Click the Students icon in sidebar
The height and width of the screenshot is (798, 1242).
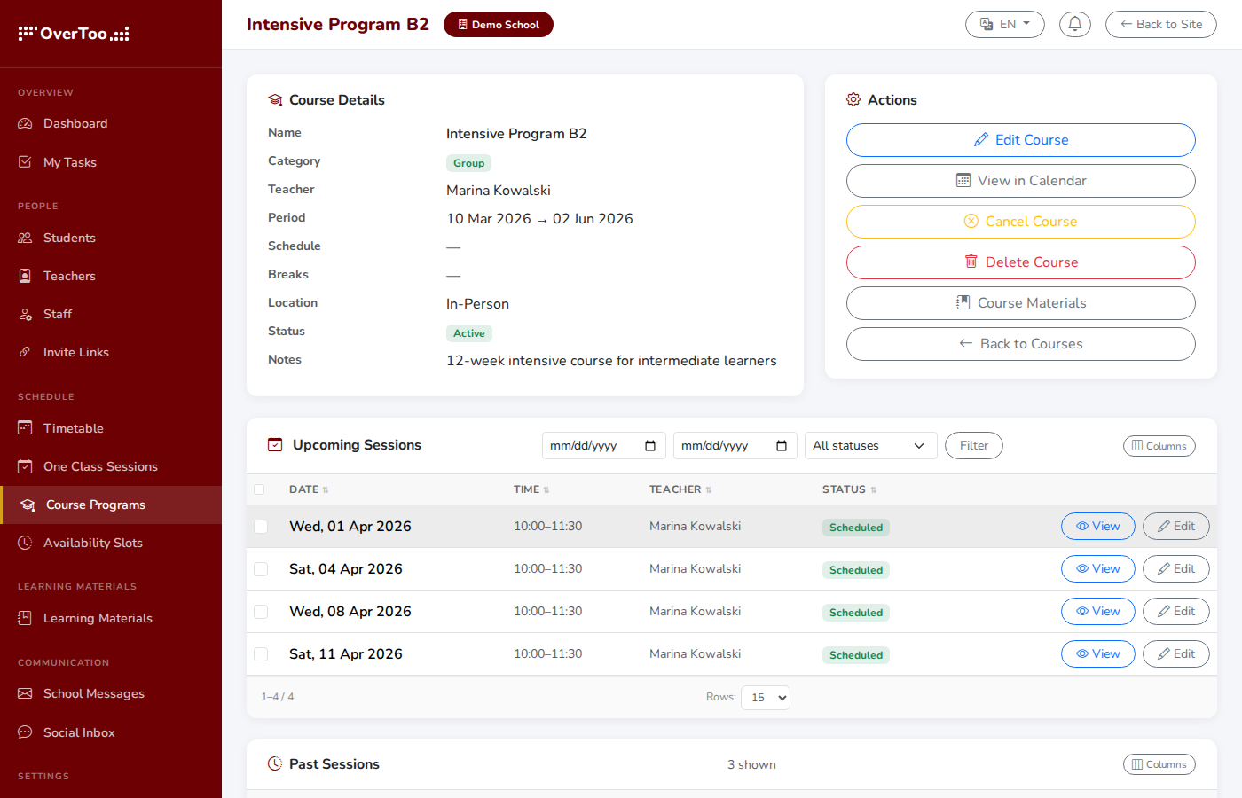[25, 238]
